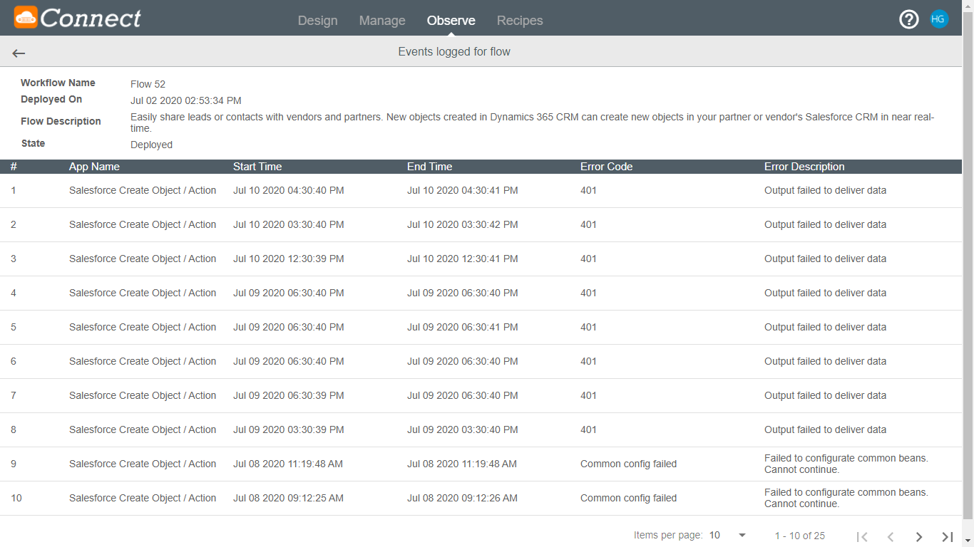Click row number 5 cell
The image size is (974, 547).
click(14, 327)
